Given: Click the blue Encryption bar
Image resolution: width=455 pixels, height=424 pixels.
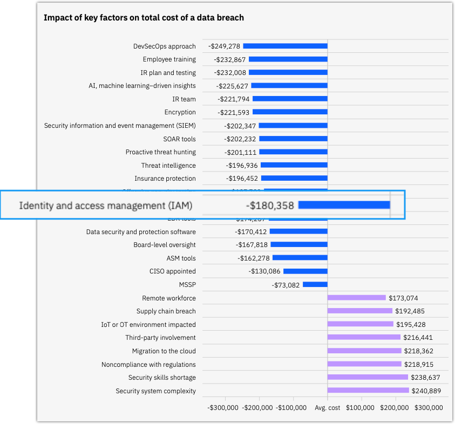Looking at the screenshot, I should 290,112.
